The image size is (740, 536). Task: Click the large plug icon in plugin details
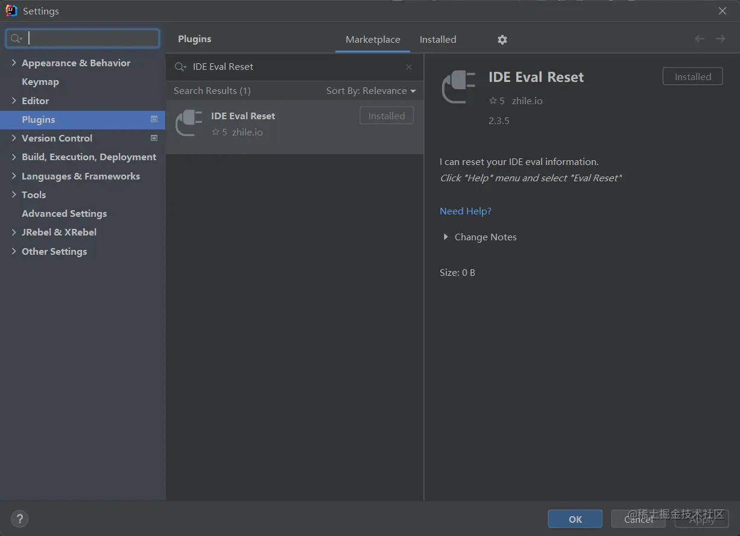pyautogui.click(x=458, y=87)
